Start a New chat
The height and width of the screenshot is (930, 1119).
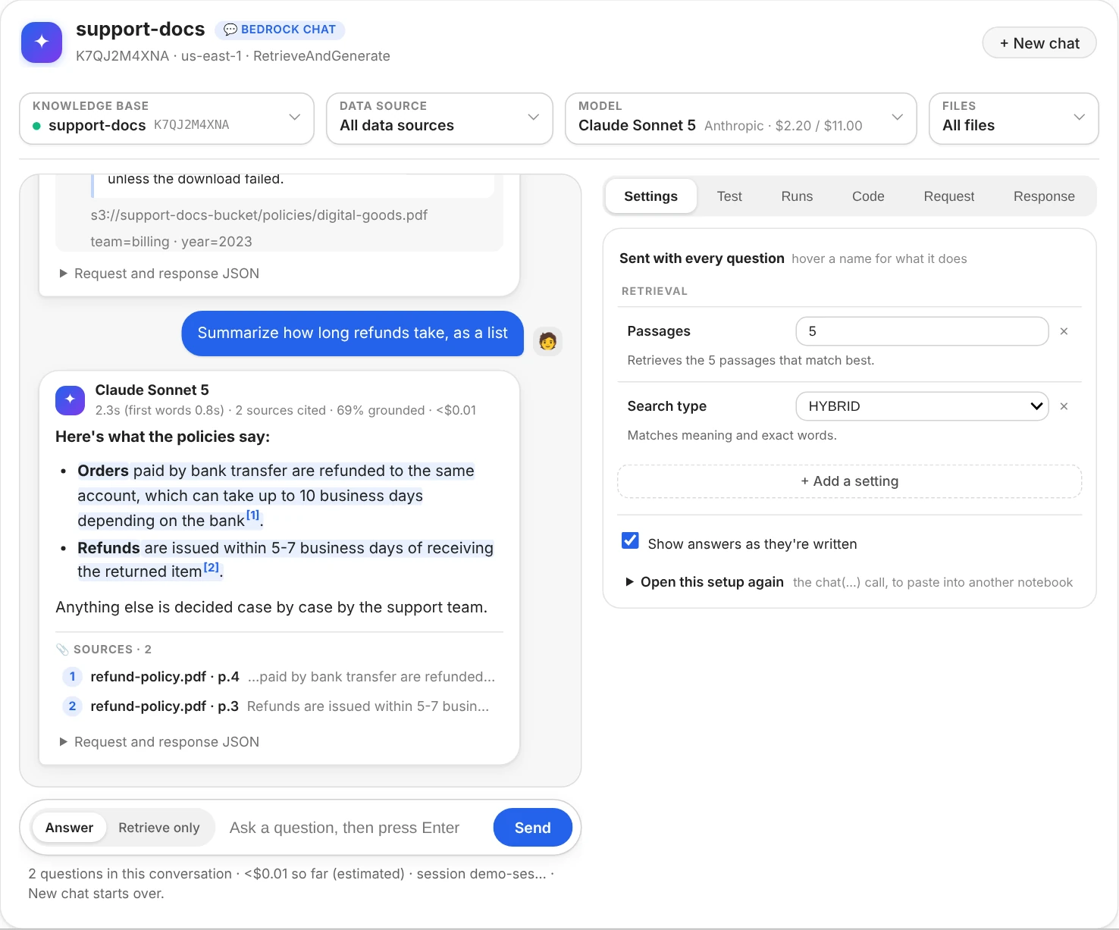click(1039, 43)
